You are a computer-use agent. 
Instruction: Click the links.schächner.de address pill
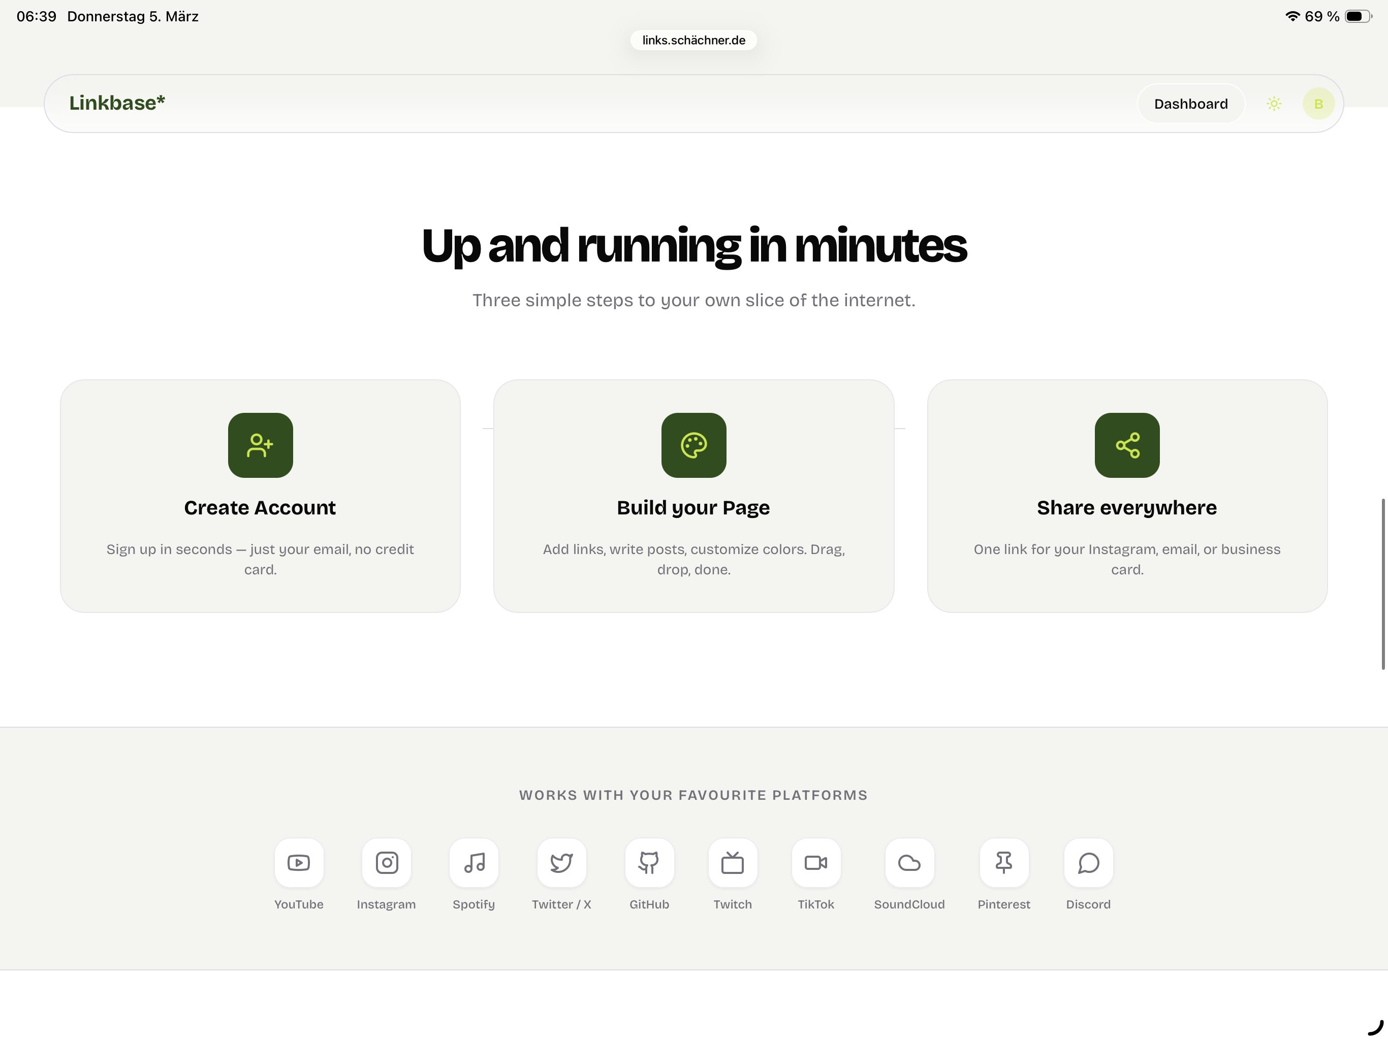tap(693, 40)
